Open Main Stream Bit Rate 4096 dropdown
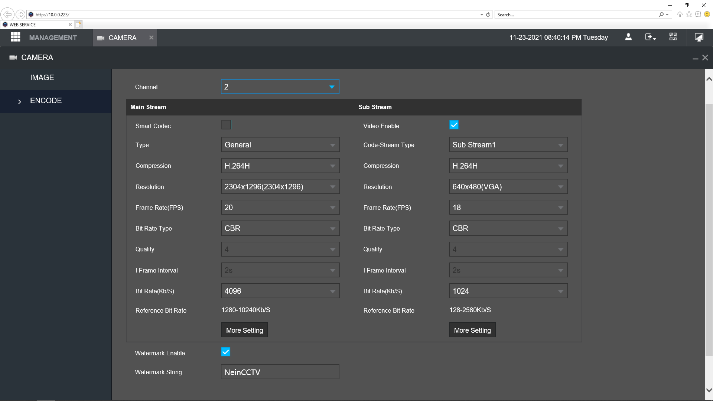Image resolution: width=713 pixels, height=401 pixels. pos(280,291)
